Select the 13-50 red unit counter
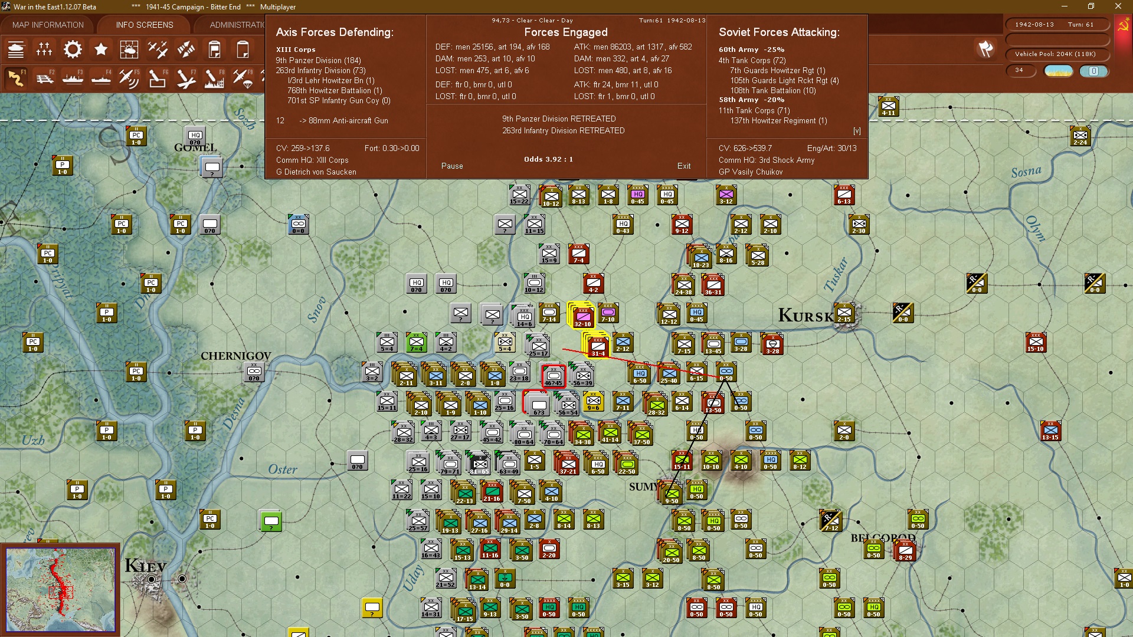Screen dimensions: 1133x637 (713, 403)
